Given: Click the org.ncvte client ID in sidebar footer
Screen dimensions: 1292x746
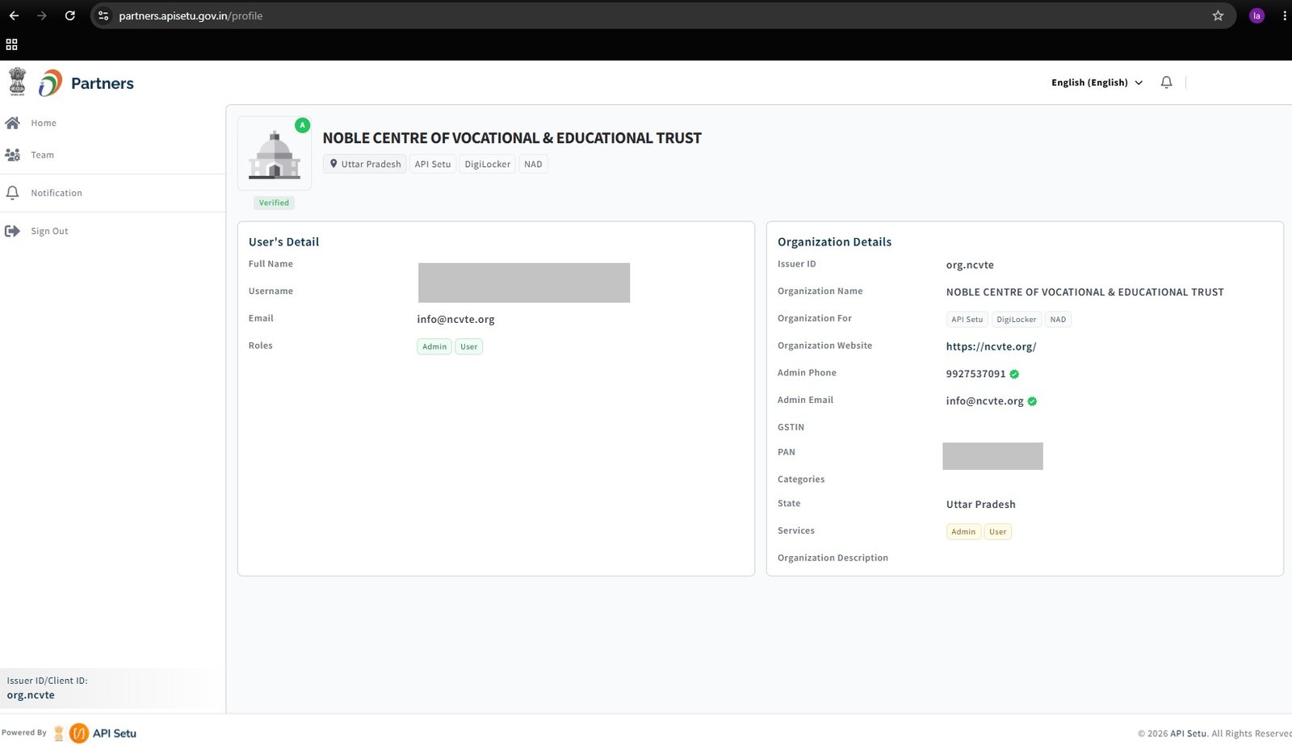Looking at the screenshot, I should [x=31, y=695].
